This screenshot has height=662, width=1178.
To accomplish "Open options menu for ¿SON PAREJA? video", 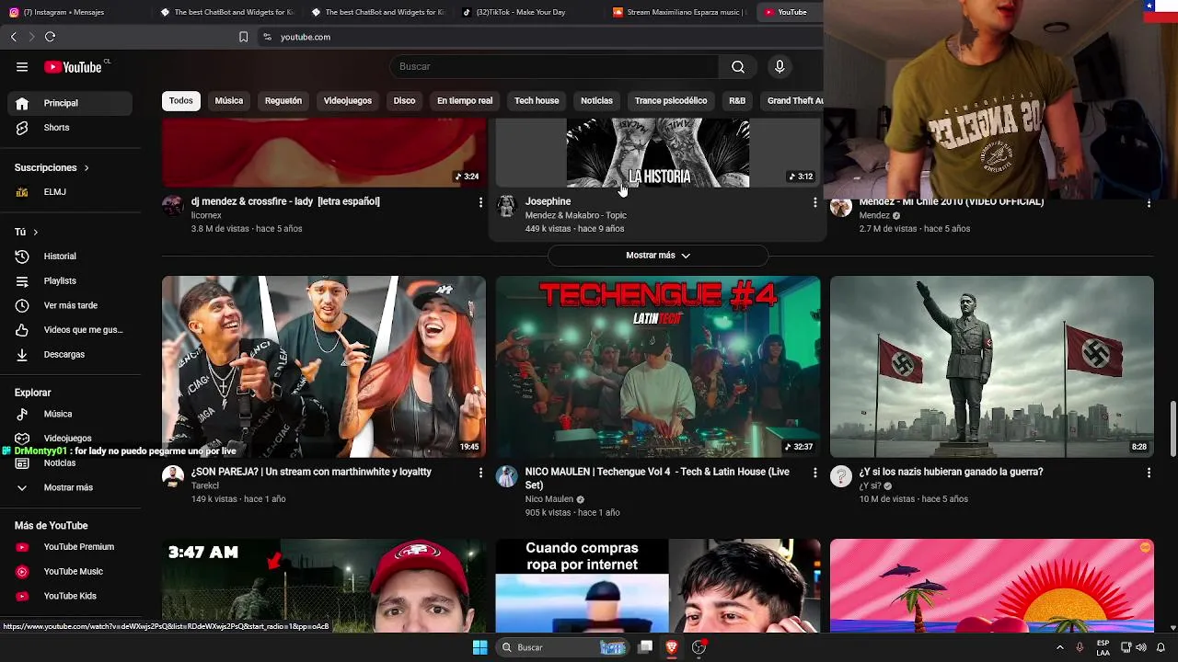I will coord(480,473).
